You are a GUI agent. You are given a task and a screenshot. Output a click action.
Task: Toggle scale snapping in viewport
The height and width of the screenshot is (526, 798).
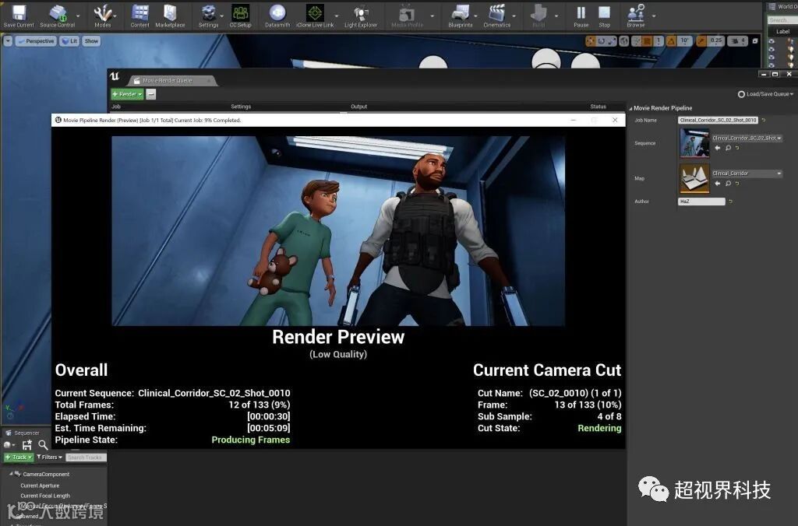[701, 41]
